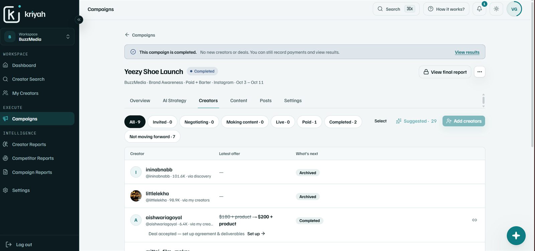Screen dimensions: 535x251
Task: Go back to Campaigns via back arrow link
Action: coord(140,35)
